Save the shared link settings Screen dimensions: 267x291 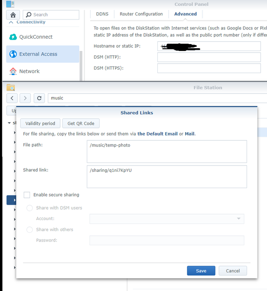[x=201, y=271]
